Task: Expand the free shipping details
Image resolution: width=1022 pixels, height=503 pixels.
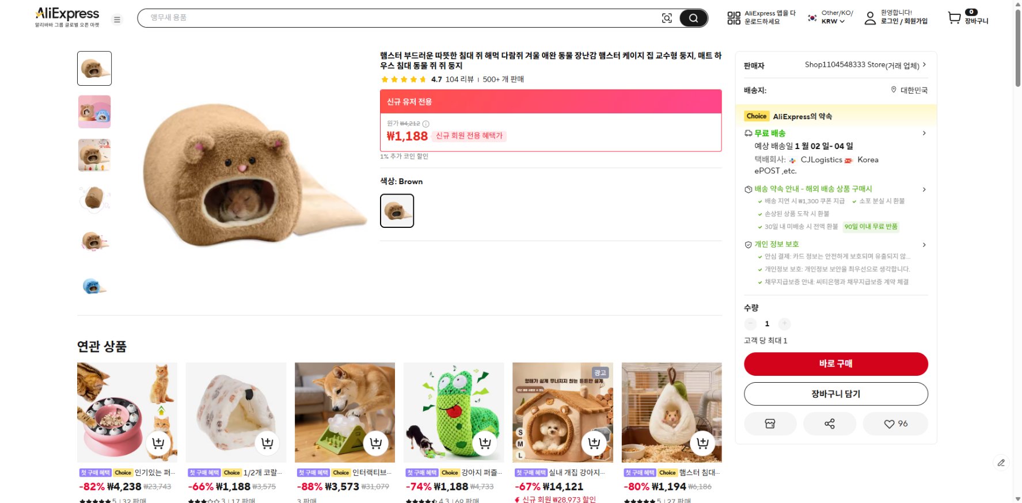Action: (924, 133)
